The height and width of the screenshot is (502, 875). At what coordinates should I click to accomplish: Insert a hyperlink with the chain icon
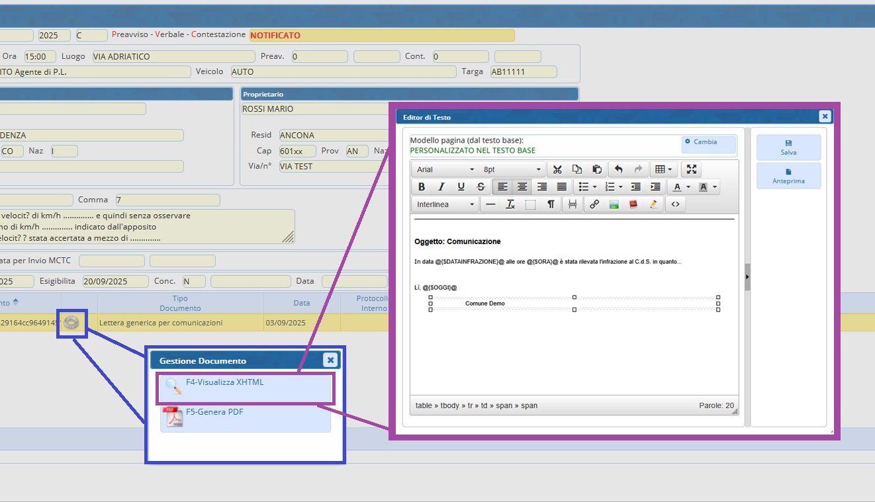pyautogui.click(x=594, y=204)
